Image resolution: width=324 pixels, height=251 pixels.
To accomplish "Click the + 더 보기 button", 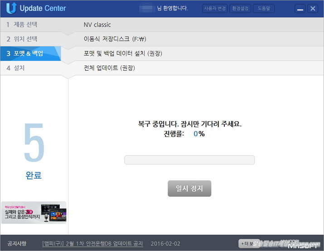I will 248,244.
